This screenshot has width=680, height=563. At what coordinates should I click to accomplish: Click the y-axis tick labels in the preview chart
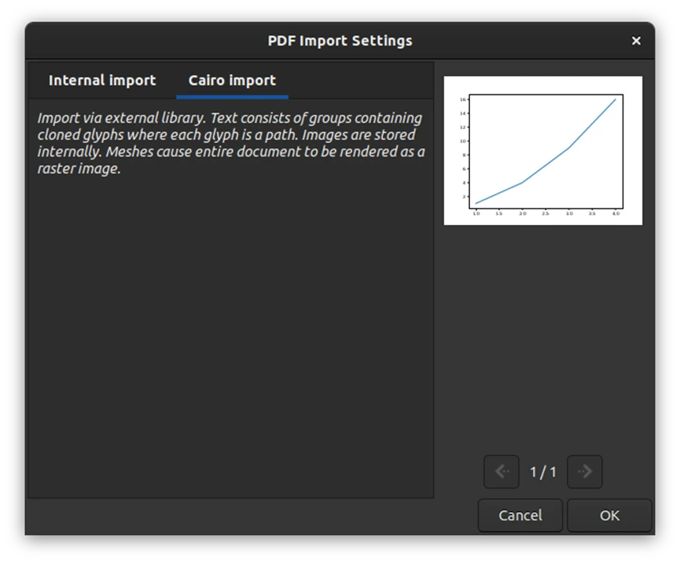464,148
